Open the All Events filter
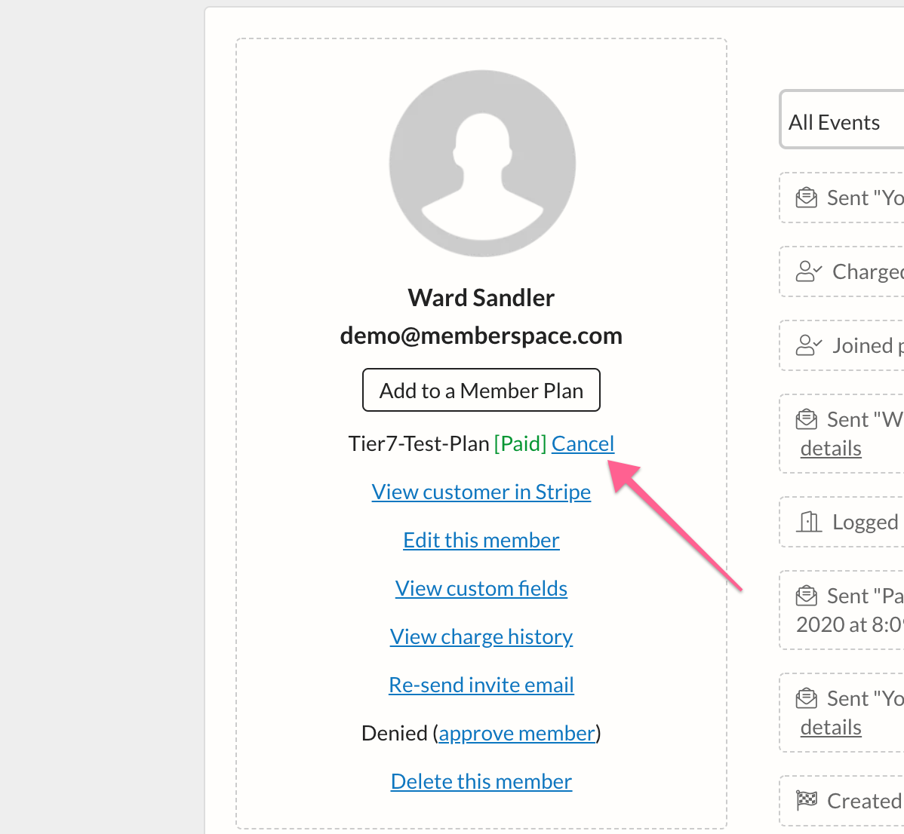The width and height of the screenshot is (904, 834). (833, 121)
